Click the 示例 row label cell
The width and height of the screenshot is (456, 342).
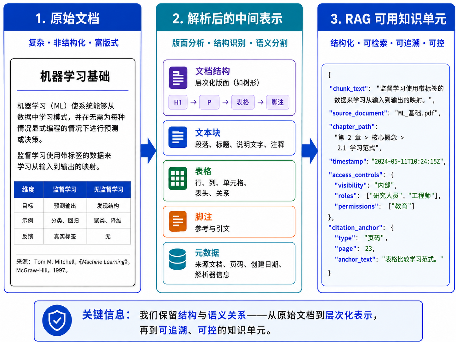(29, 220)
